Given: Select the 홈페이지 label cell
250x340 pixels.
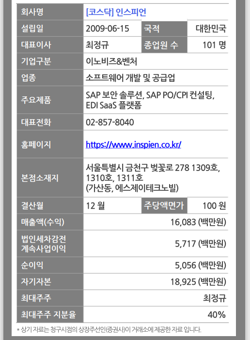Looking at the screenshot, I should pos(50,144).
